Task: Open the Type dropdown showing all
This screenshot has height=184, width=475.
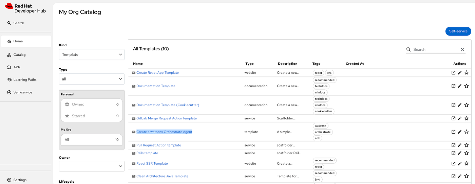Action: (x=92, y=79)
